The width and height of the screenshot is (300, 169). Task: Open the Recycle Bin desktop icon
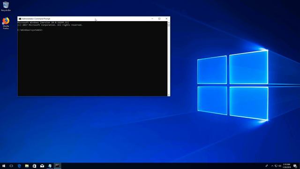[6, 6]
